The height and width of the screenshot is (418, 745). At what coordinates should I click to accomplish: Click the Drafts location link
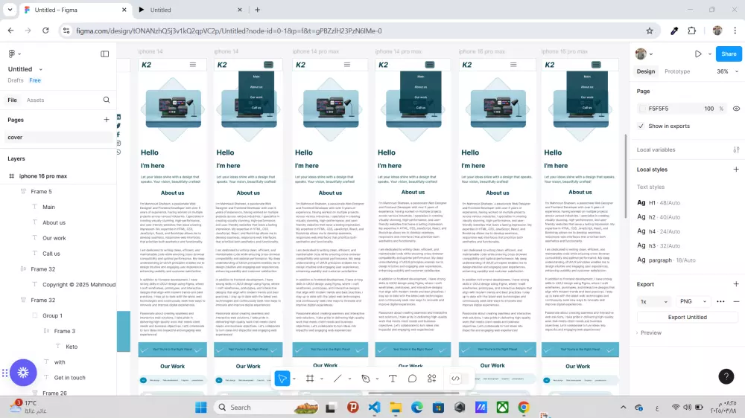tap(15, 80)
